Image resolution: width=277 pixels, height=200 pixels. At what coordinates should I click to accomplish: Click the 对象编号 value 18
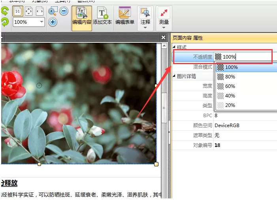[x=217, y=145]
